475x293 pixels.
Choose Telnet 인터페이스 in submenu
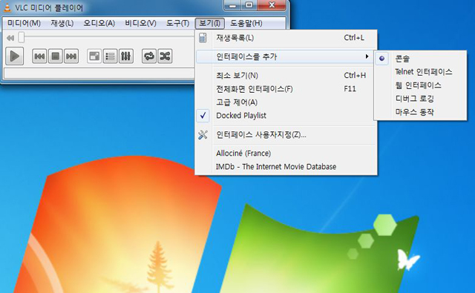(420, 72)
